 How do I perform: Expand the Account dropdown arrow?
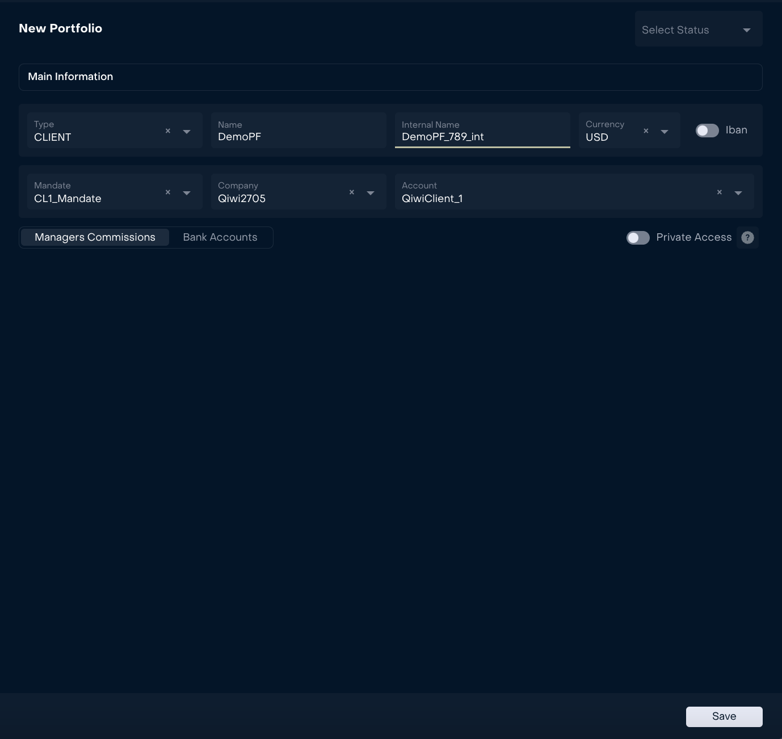tap(738, 193)
